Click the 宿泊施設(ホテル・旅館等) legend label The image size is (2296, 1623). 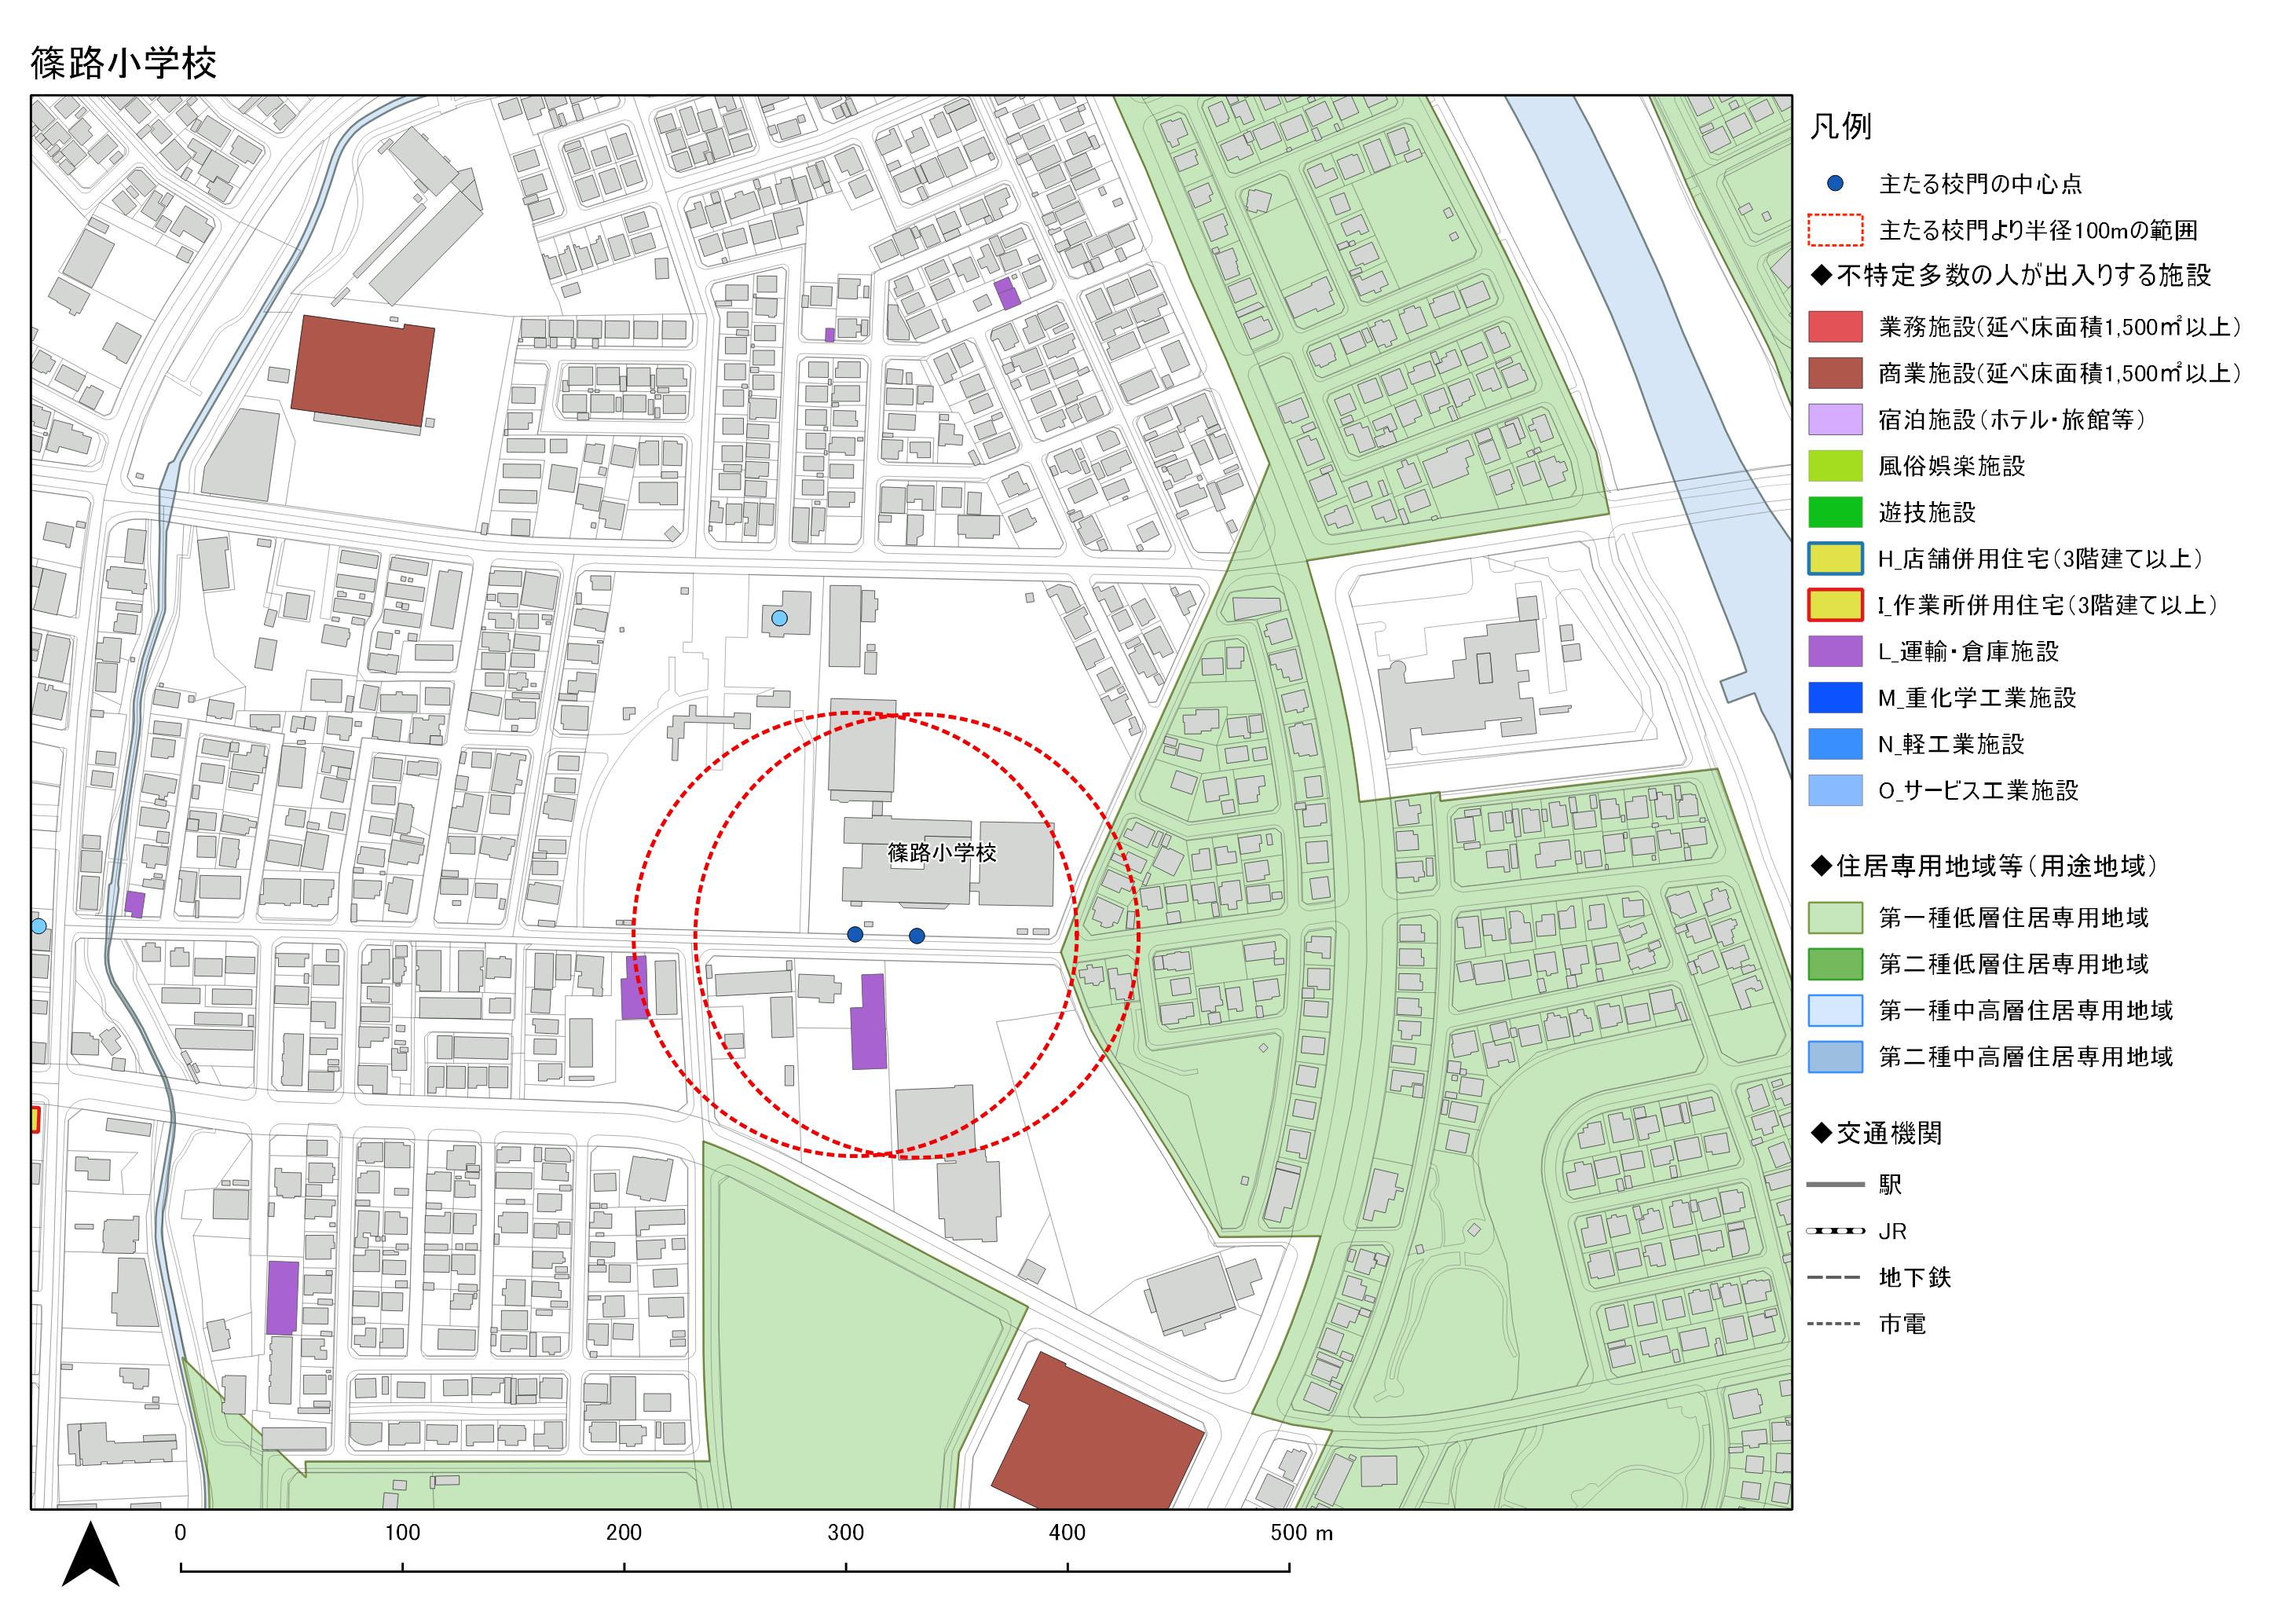click(2012, 420)
